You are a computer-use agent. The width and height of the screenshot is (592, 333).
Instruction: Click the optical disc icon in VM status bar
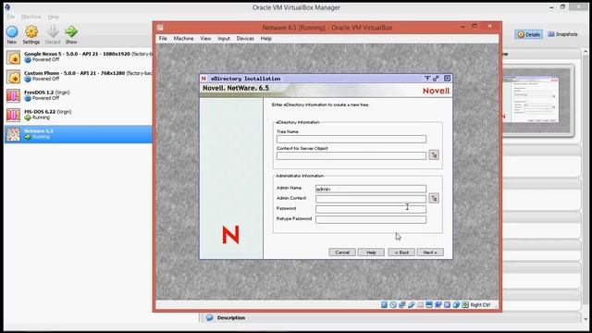tap(393, 304)
